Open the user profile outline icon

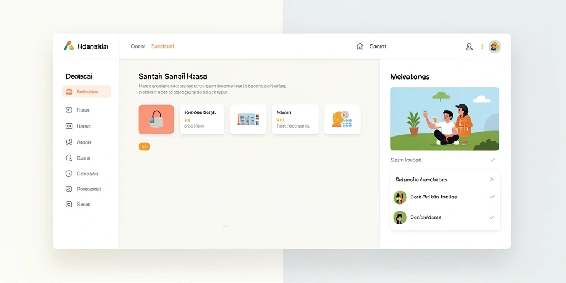click(469, 46)
